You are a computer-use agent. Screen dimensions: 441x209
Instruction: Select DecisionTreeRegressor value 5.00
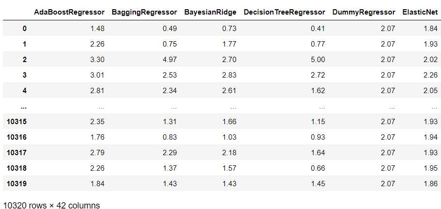coord(318,60)
